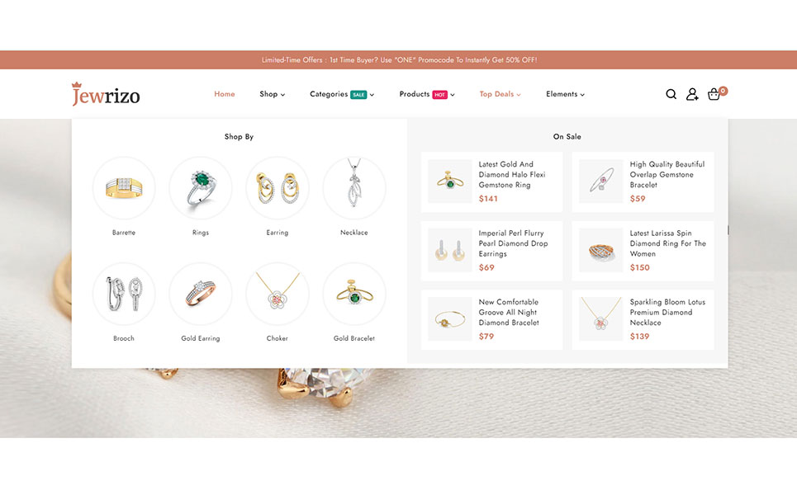
Task: Open the shopping cart basket icon
Action: click(x=714, y=94)
